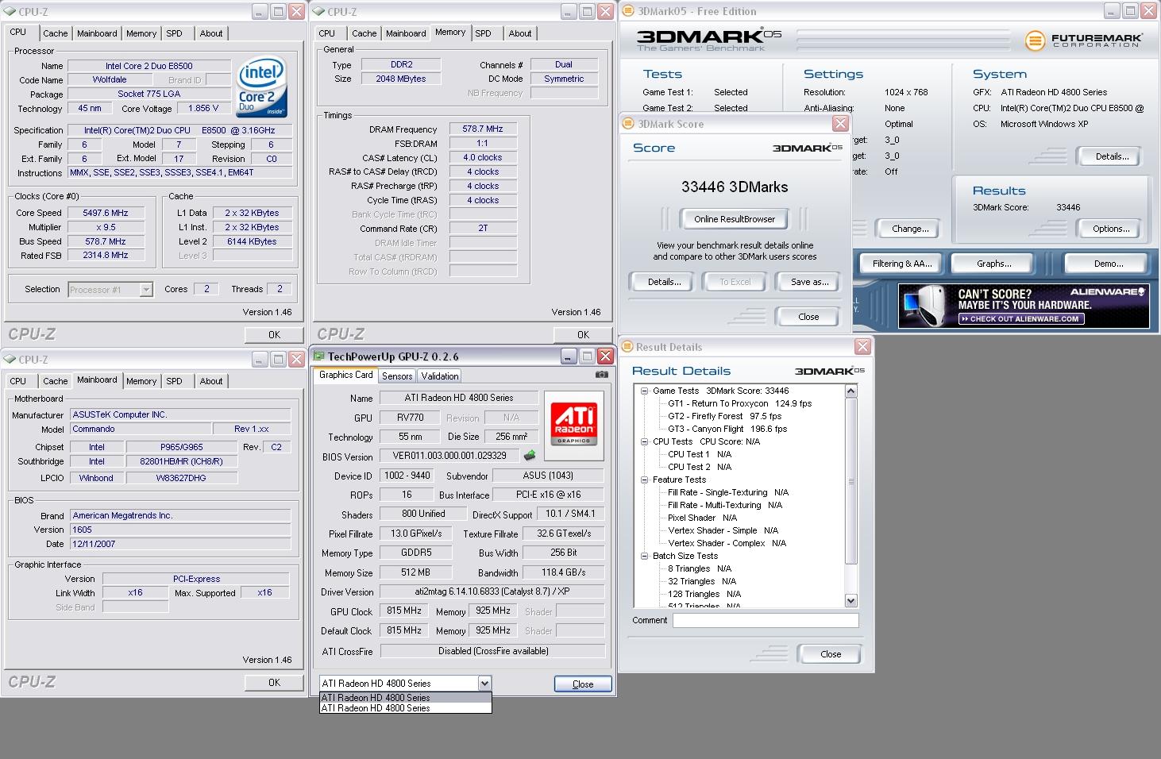Click the 3DMark05 Free Edition title bar icon
The height and width of the screenshot is (759, 1161).
coord(628,11)
